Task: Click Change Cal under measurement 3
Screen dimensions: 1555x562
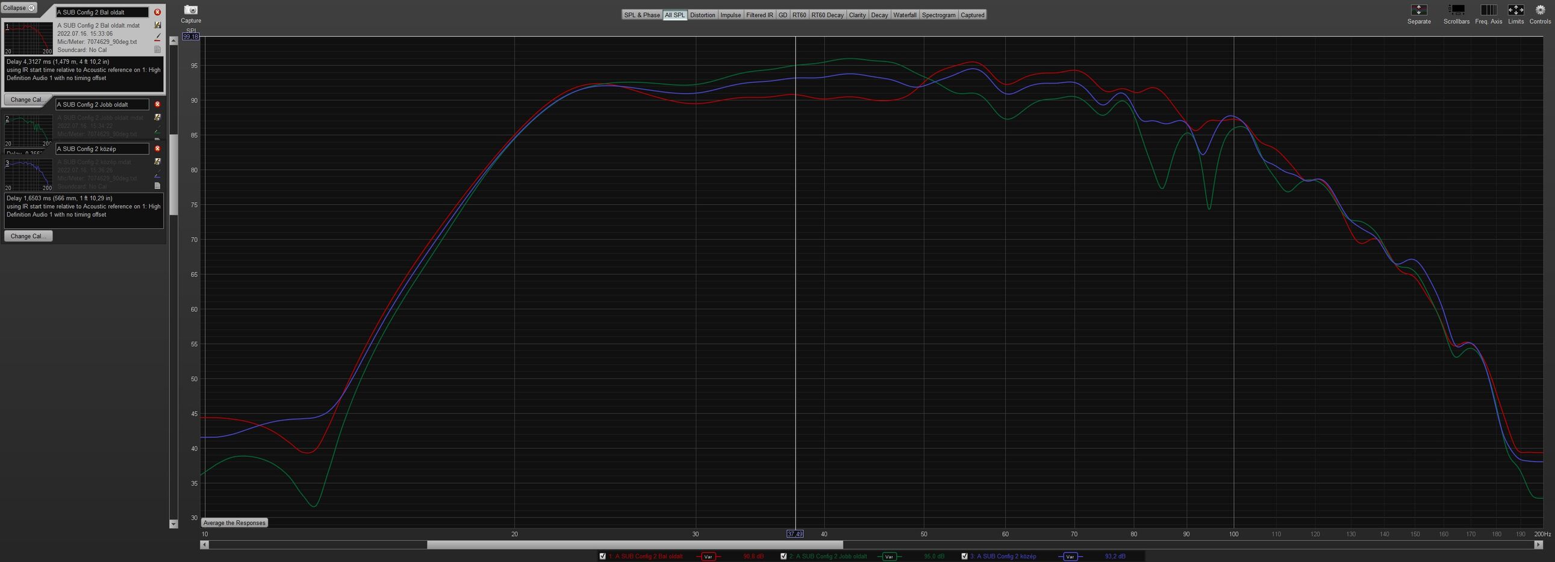Action: 28,236
